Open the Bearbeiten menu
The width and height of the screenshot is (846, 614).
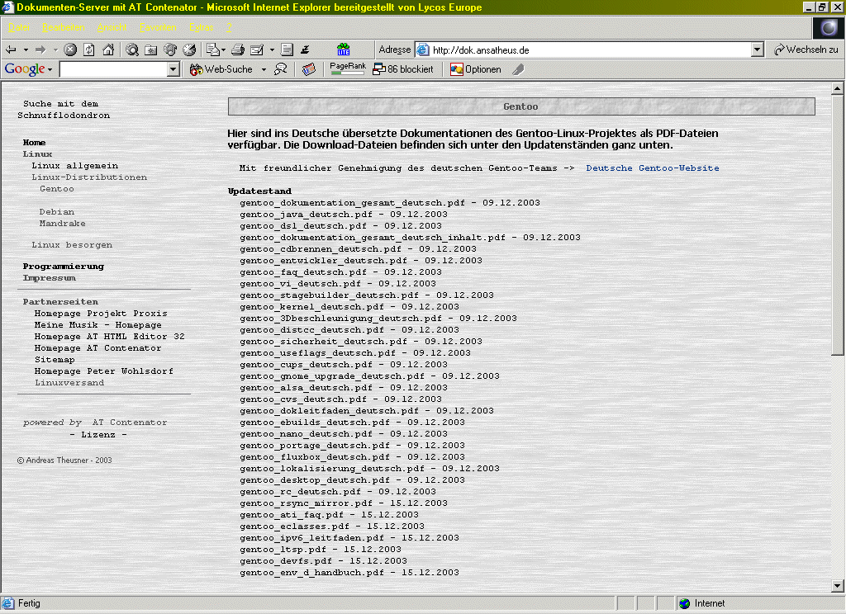click(63, 27)
